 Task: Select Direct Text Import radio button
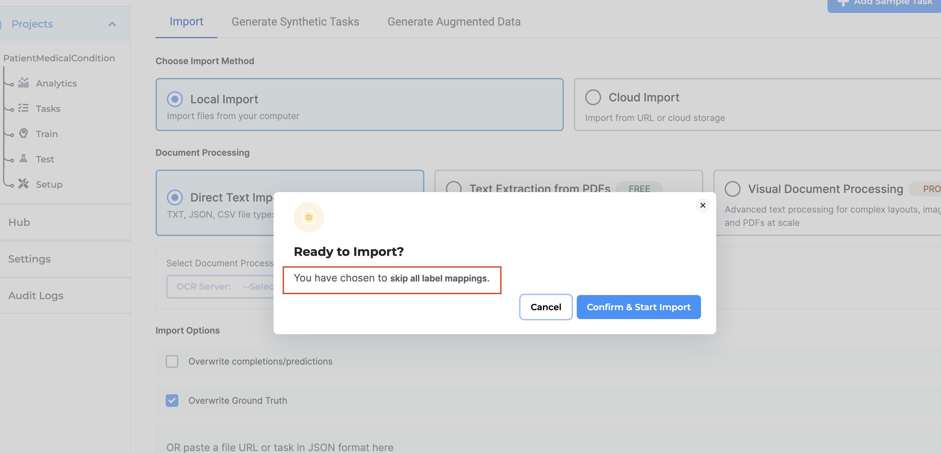[x=175, y=197]
